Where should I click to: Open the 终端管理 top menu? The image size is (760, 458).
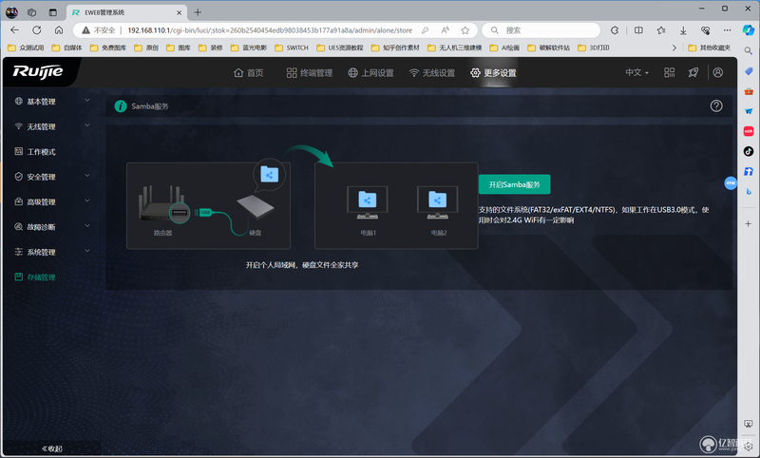(x=310, y=73)
